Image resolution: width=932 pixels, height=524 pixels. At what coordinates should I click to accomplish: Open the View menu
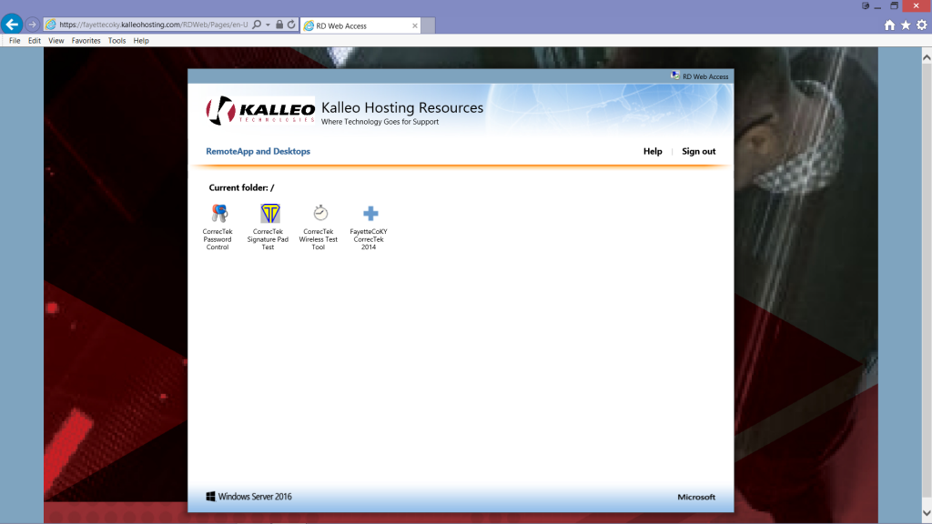[x=56, y=40]
